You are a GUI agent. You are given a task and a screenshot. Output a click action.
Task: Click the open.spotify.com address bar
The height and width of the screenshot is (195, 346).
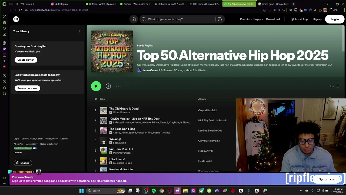tap(59, 10)
